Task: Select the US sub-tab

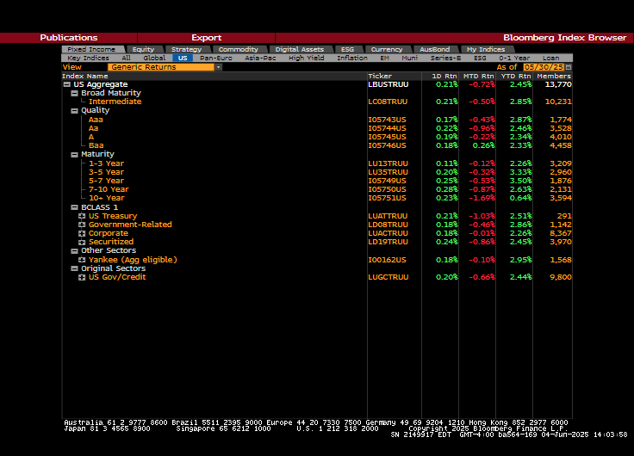Action: [x=183, y=59]
